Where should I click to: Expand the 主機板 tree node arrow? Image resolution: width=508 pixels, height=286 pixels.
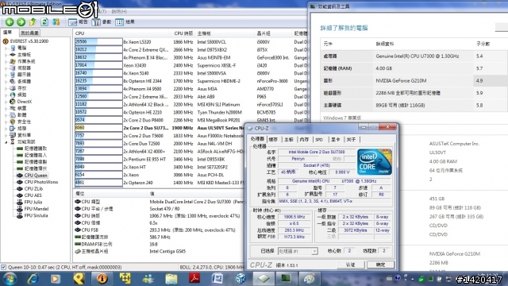point(6,55)
